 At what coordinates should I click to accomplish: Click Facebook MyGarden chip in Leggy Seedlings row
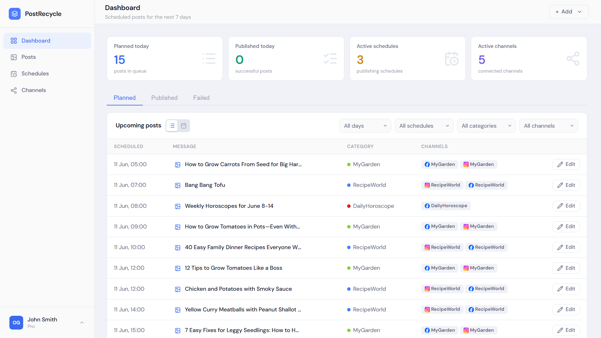click(439, 330)
